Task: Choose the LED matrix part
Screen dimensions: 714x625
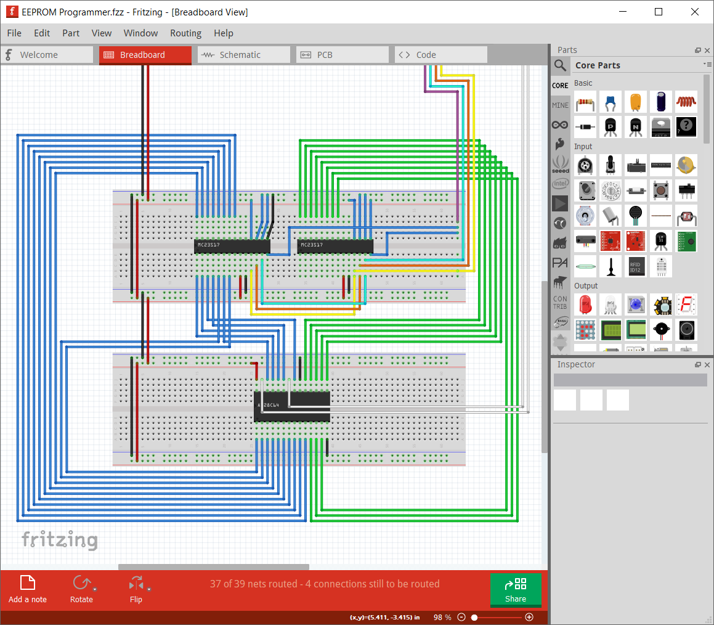Action: click(585, 330)
